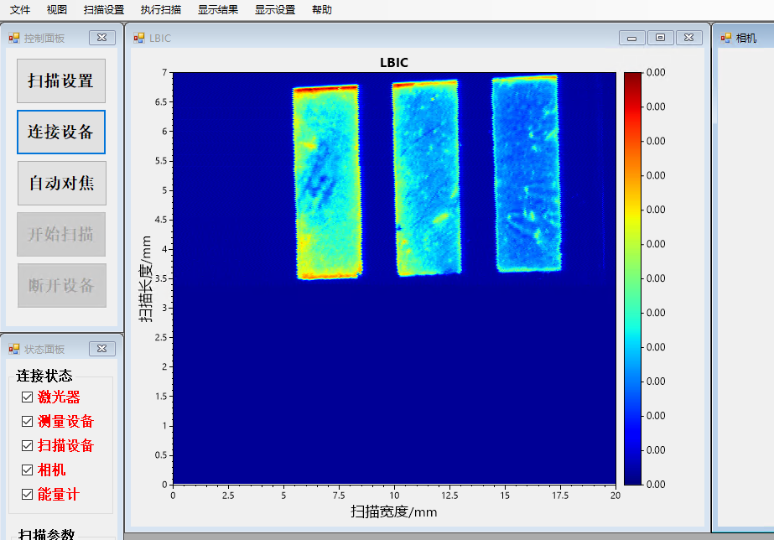The width and height of the screenshot is (774, 540).
Task: Click the 扫描参数 group label
Action: click(46, 535)
